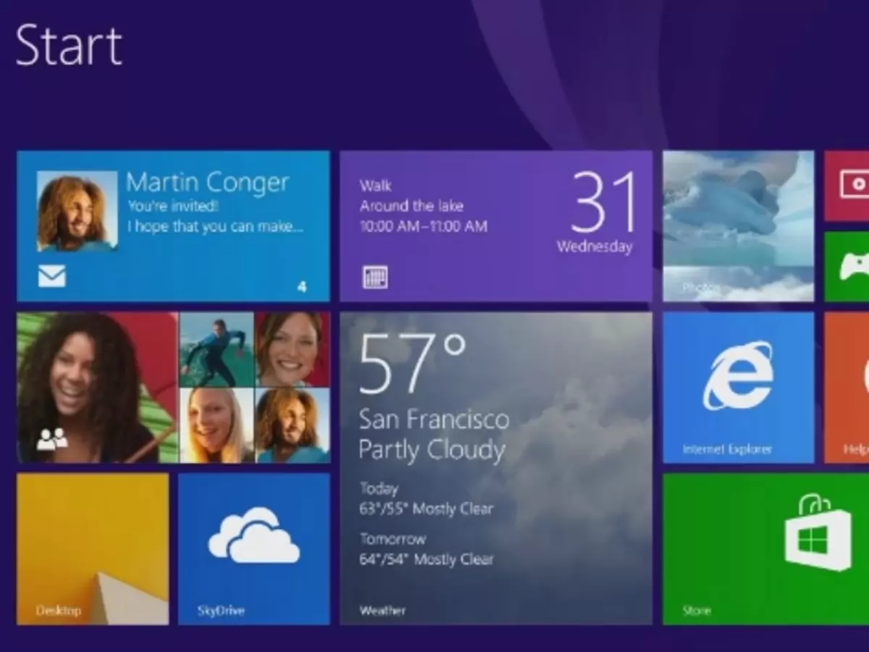Open the Photos tile with shark image
This screenshot has height=652, width=869.
739,225
